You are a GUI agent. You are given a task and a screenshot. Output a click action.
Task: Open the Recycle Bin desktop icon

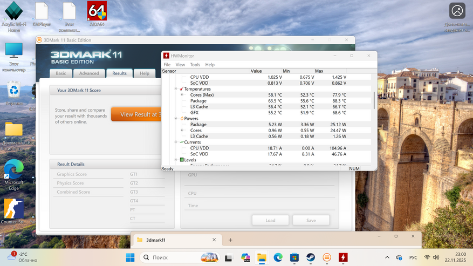(13, 93)
